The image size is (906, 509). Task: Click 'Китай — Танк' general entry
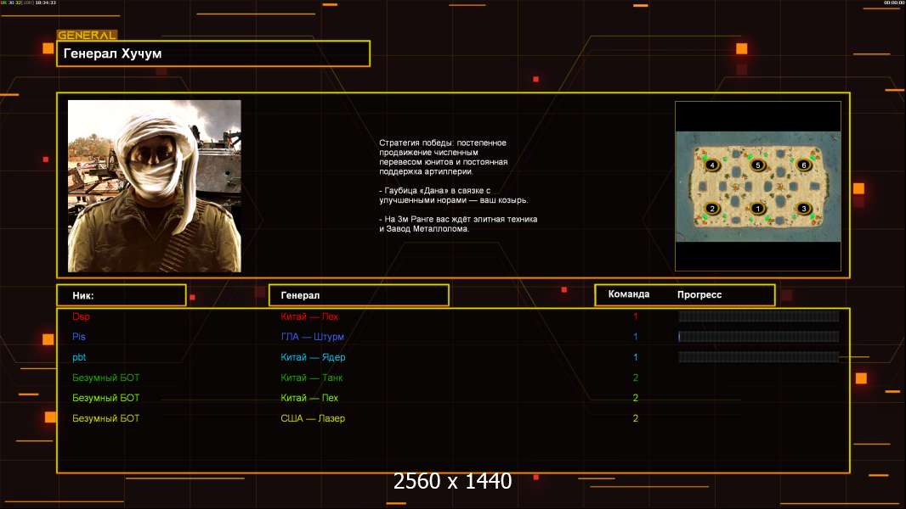311,378
